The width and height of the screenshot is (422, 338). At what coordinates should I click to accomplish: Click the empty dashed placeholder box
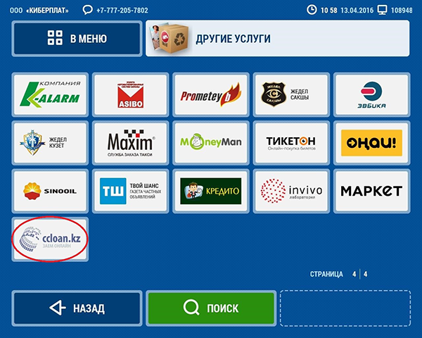pos(345,308)
